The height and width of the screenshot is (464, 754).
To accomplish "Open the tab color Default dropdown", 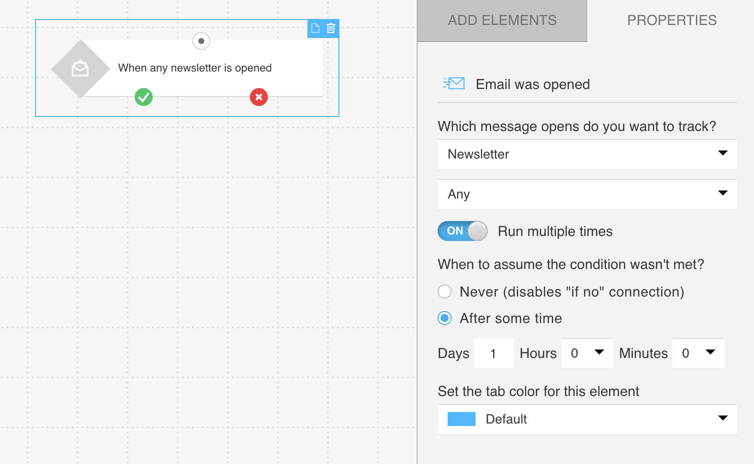I will coord(587,419).
